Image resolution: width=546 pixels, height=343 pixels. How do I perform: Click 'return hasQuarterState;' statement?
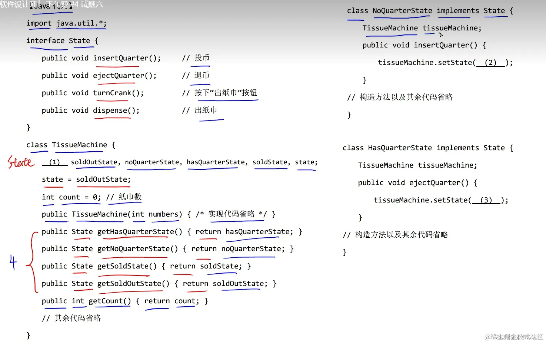(x=244, y=232)
